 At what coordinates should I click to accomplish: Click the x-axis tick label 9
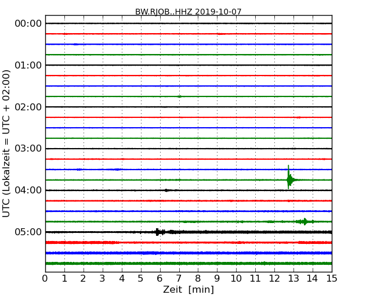click(217, 278)
